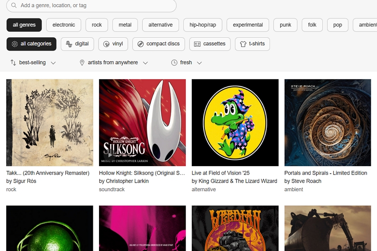This screenshot has width=377, height=251.
Task: Open the Silksong soundtrack cover
Action: pos(142,123)
